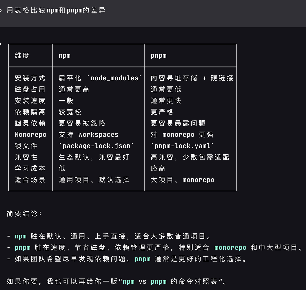Viewport: 306px width, 290px height.
Task: Click cell "通常更快"
Action: click(166, 101)
